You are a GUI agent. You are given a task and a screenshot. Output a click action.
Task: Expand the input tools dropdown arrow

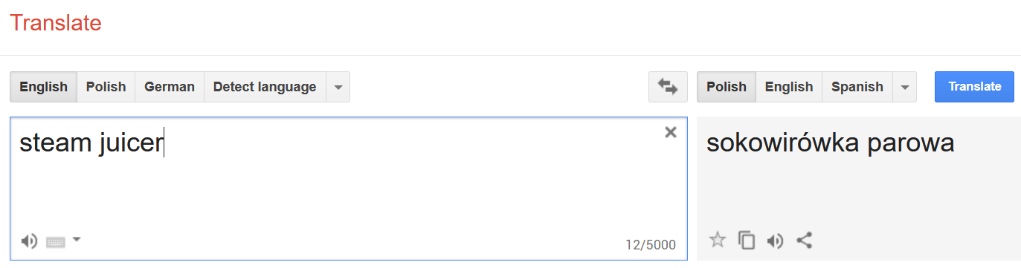click(77, 239)
